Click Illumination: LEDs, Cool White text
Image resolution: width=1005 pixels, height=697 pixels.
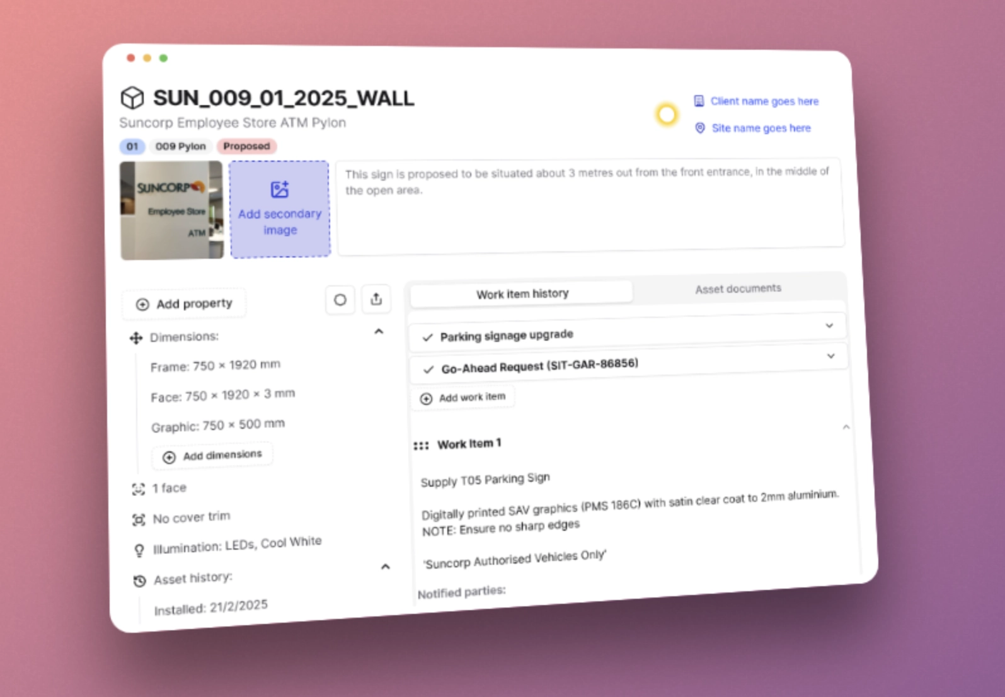[238, 545]
